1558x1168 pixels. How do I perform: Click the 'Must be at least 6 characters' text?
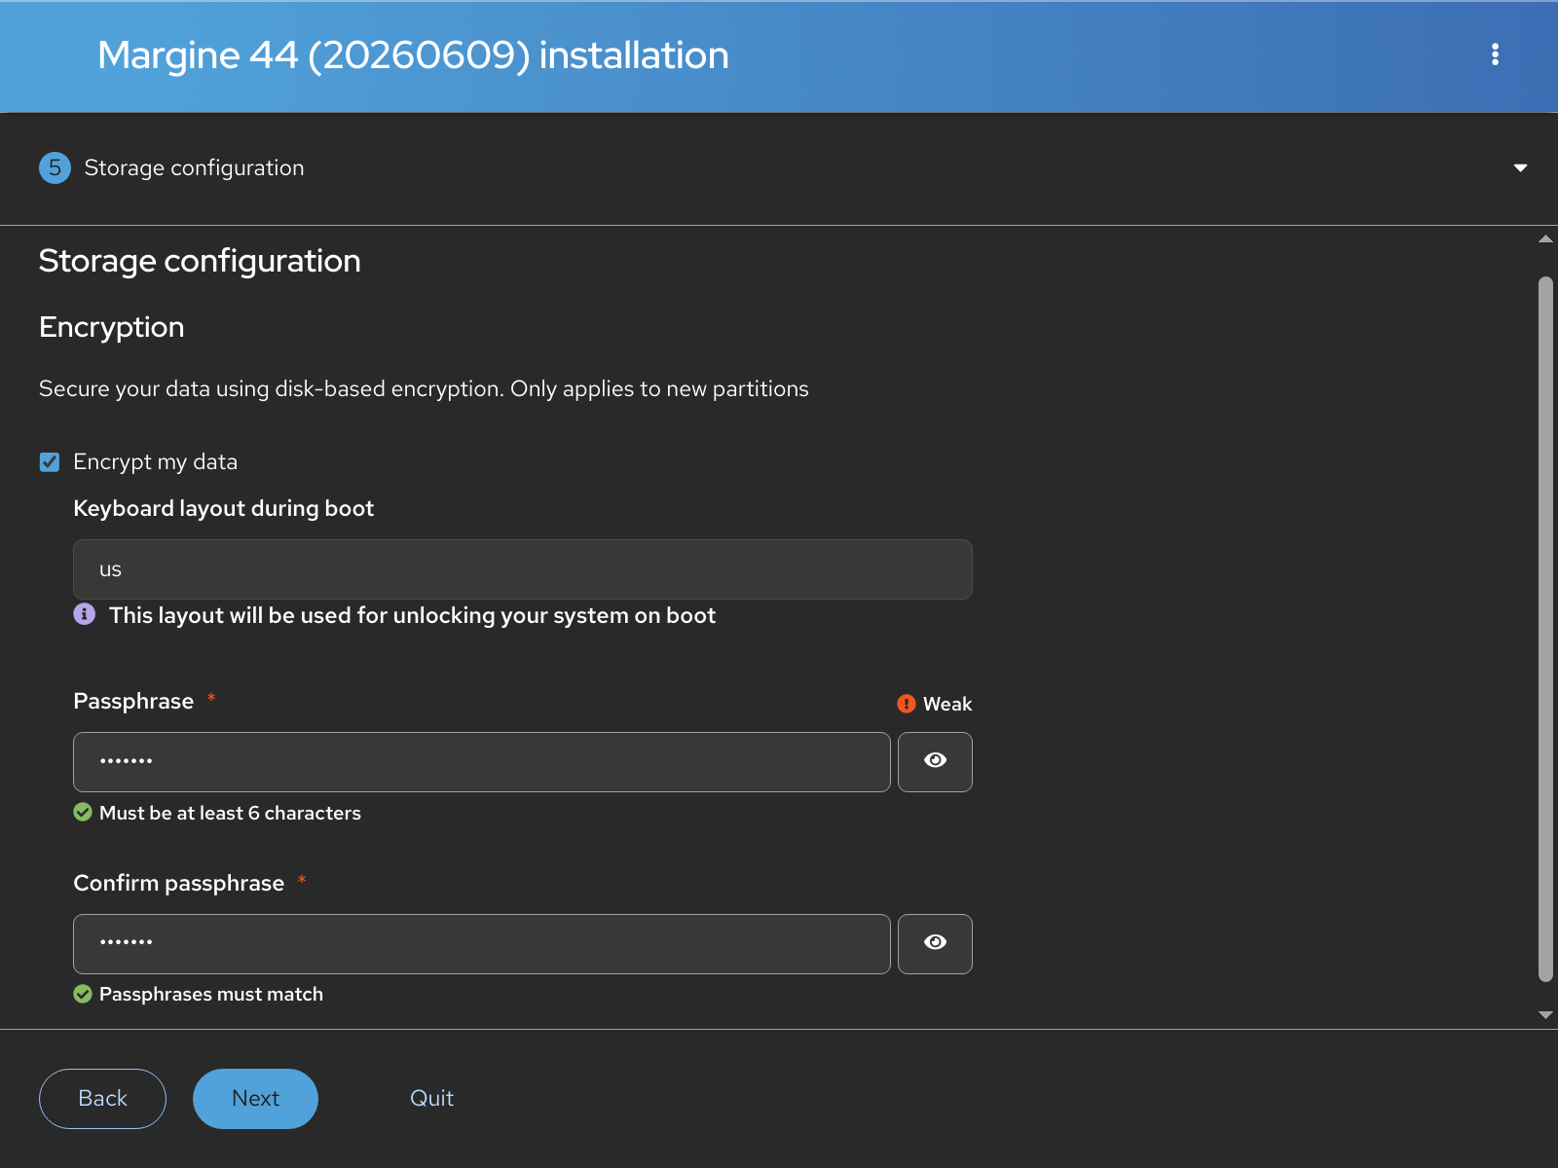coord(230,813)
